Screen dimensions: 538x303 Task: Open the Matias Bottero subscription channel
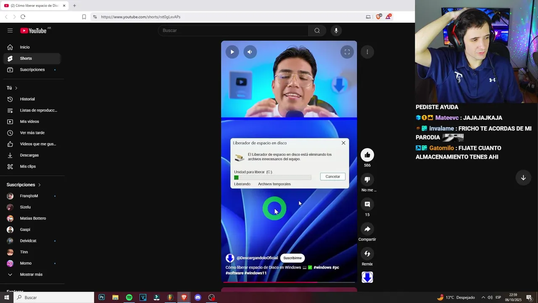click(x=32, y=218)
